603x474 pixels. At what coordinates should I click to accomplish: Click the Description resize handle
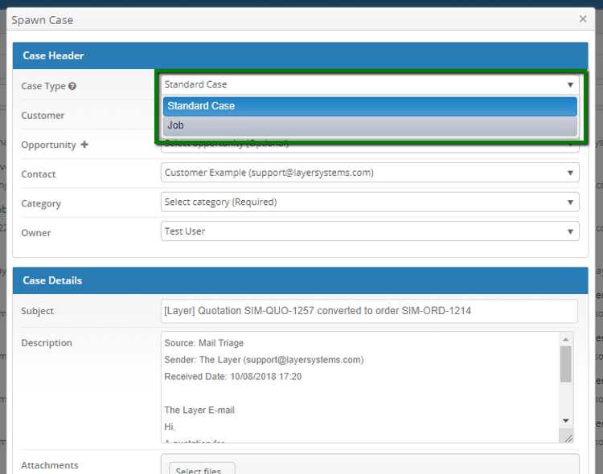point(568,438)
